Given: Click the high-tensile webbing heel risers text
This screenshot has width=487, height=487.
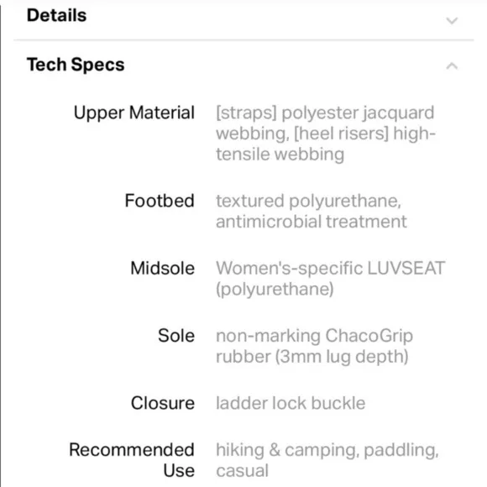Looking at the screenshot, I should (326, 144).
